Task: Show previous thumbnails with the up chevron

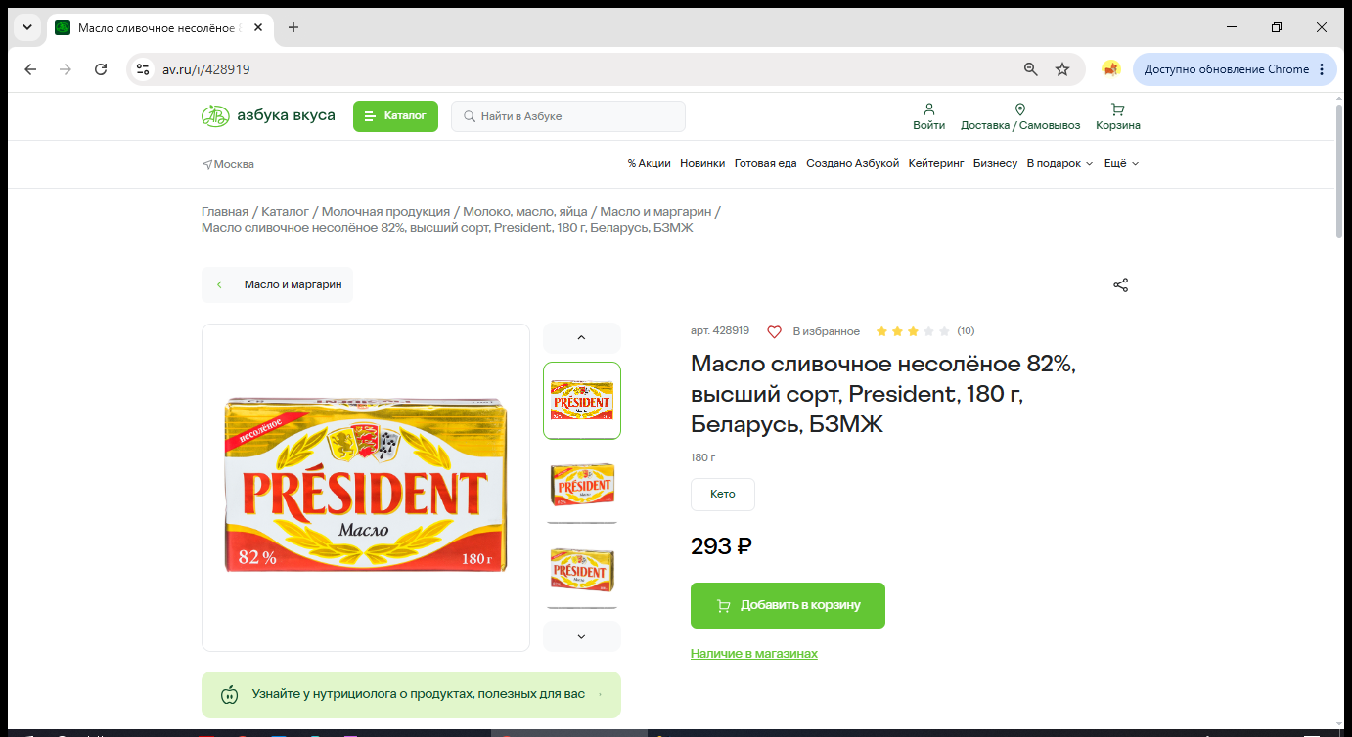Action: coord(582,337)
